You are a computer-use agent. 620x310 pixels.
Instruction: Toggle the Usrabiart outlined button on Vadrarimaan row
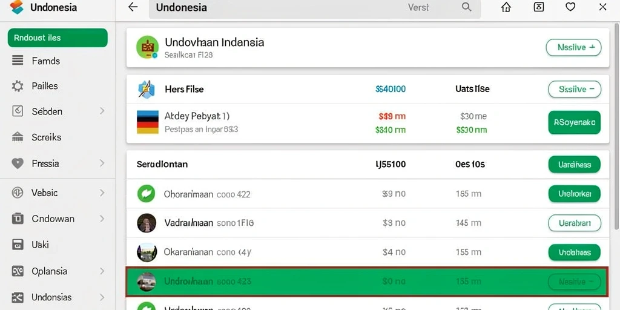[575, 223]
